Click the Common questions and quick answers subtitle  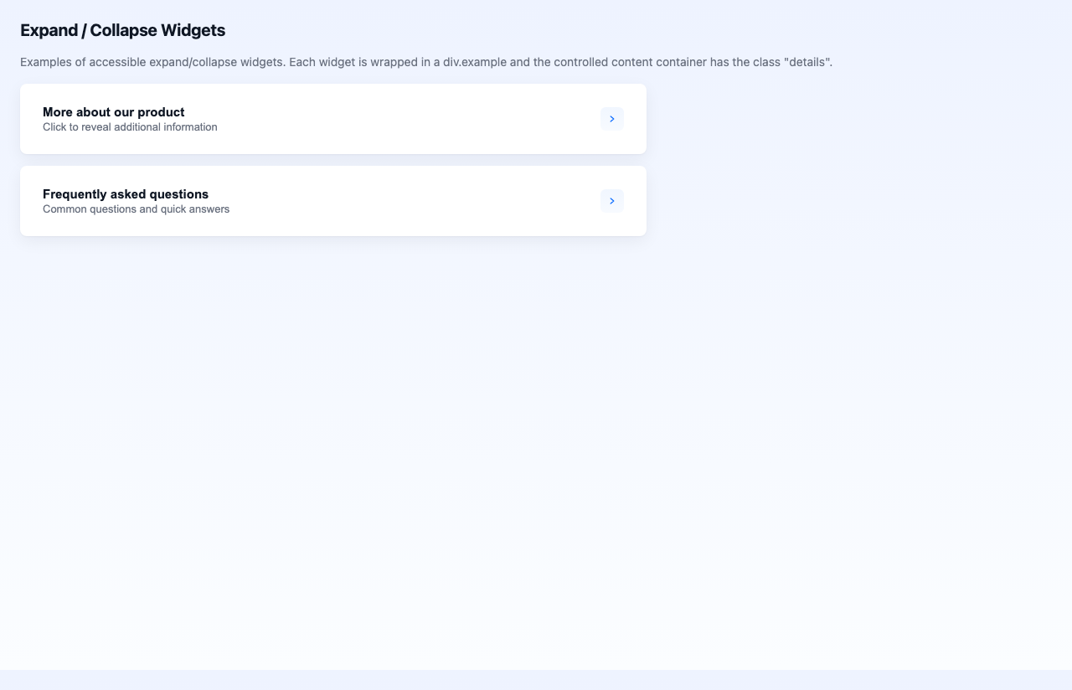pyautogui.click(x=136, y=209)
